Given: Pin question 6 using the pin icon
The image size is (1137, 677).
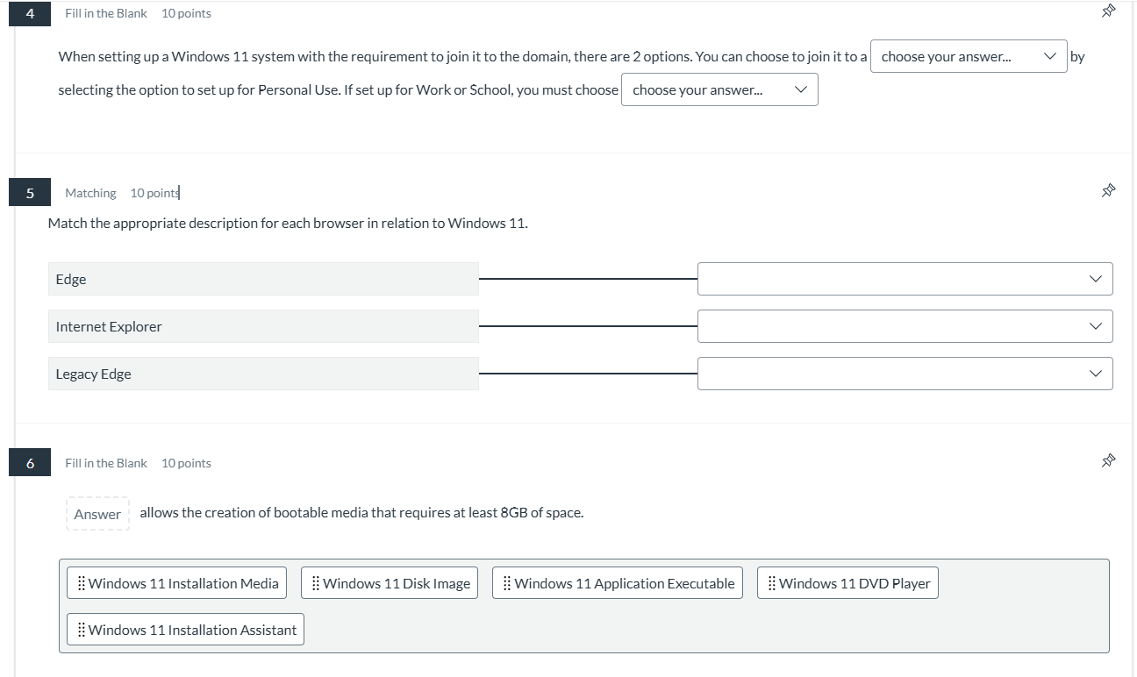Looking at the screenshot, I should pos(1108,460).
